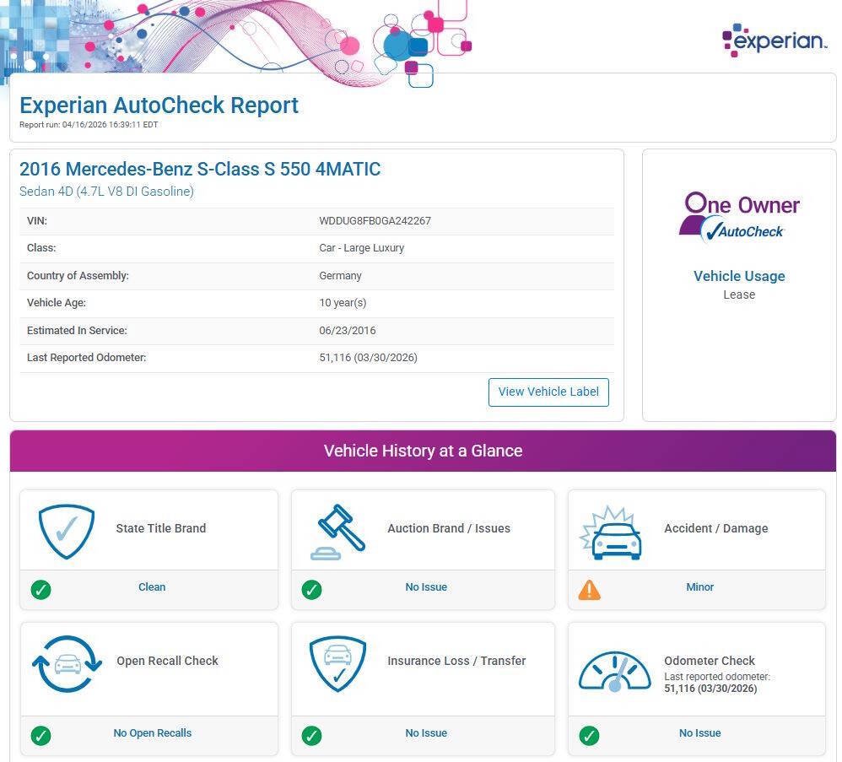This screenshot has height=762, width=842.
Task: Click the Experian AutoCheck Report heading
Action: click(x=159, y=105)
